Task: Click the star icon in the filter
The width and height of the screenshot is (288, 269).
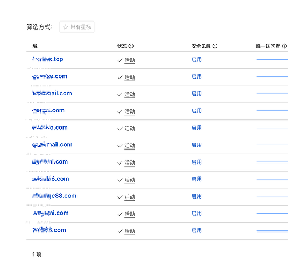Action: [65, 27]
